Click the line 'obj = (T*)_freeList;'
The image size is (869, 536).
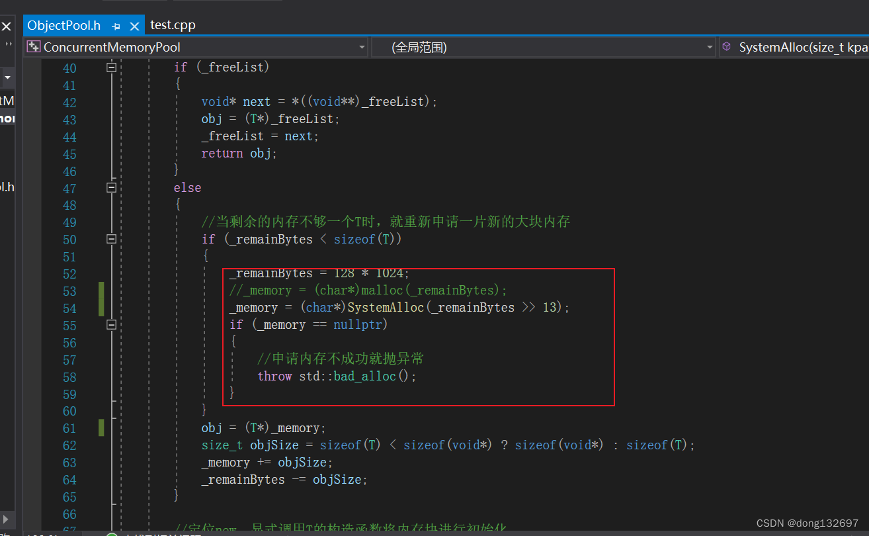coord(270,119)
